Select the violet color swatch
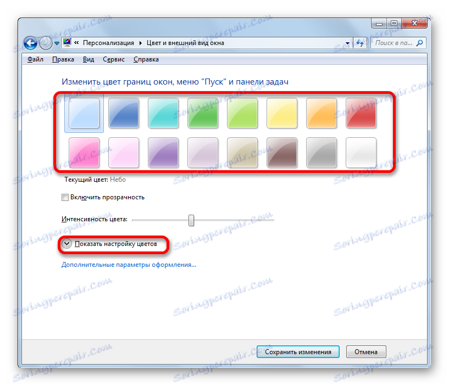 click(x=163, y=152)
